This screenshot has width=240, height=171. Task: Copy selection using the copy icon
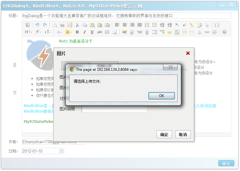85,25
